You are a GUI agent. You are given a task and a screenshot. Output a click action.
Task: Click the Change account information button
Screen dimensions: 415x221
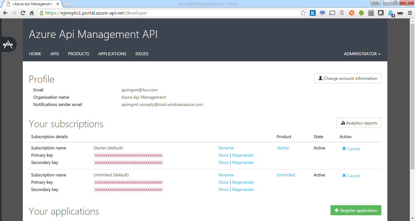tap(348, 78)
